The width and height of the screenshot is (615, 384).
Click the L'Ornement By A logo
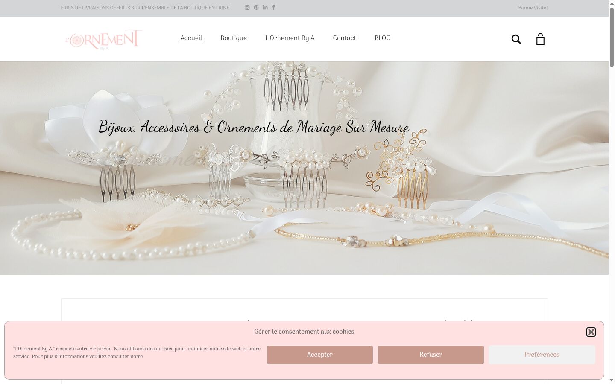pos(103,40)
